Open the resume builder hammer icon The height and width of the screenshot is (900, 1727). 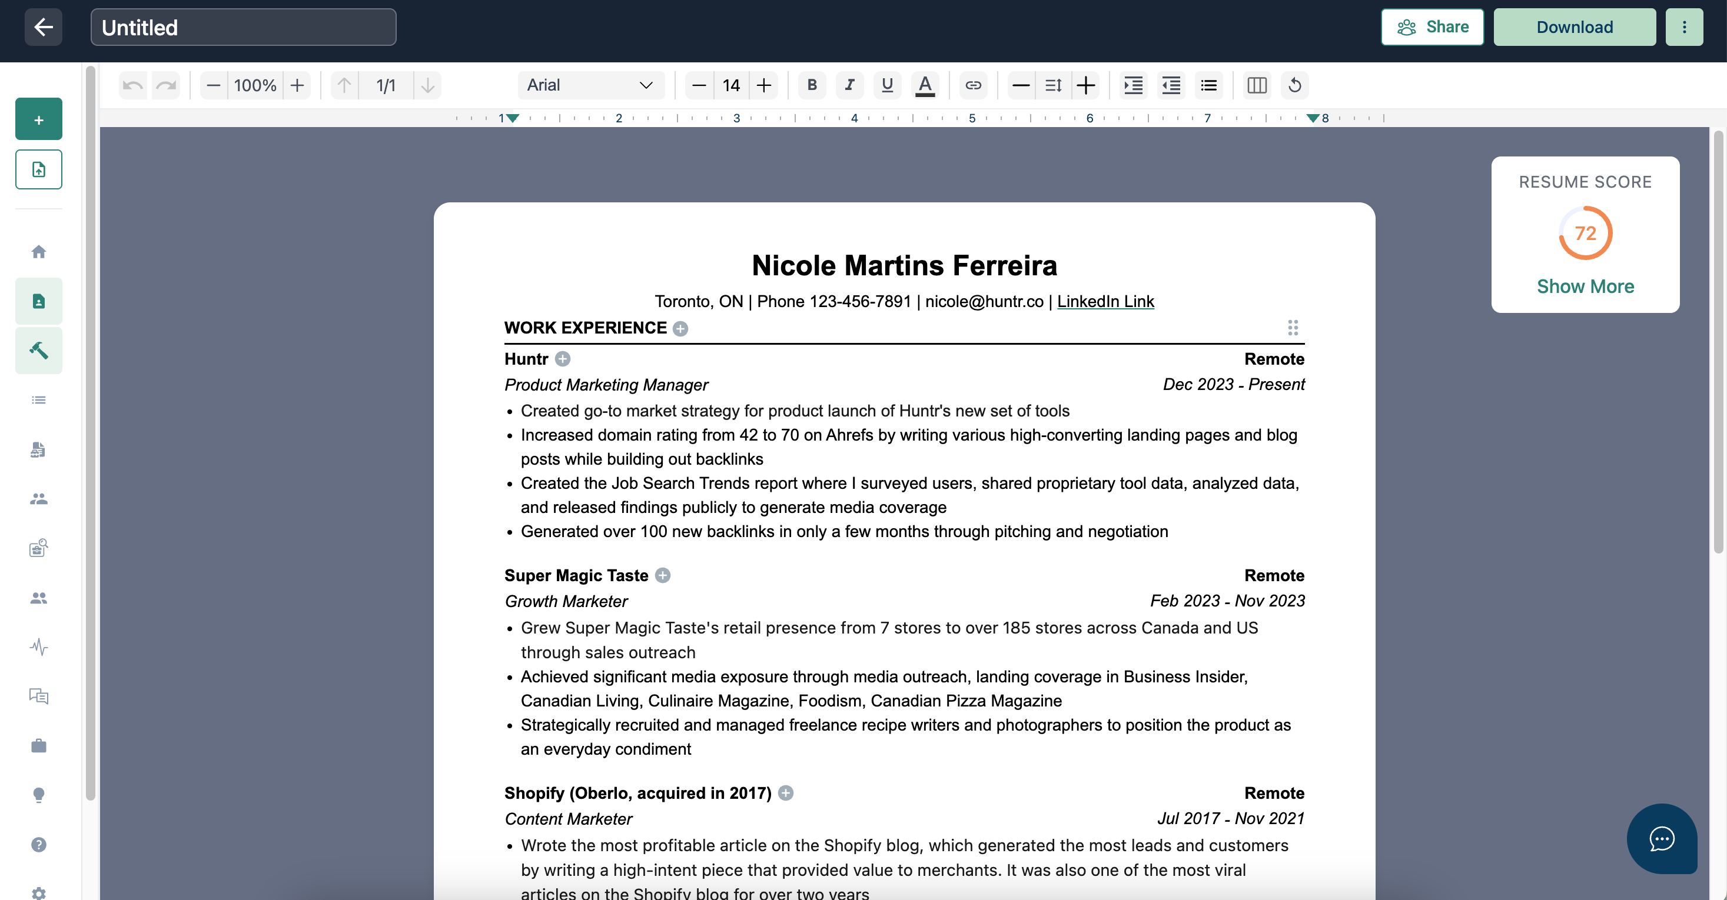pos(39,351)
